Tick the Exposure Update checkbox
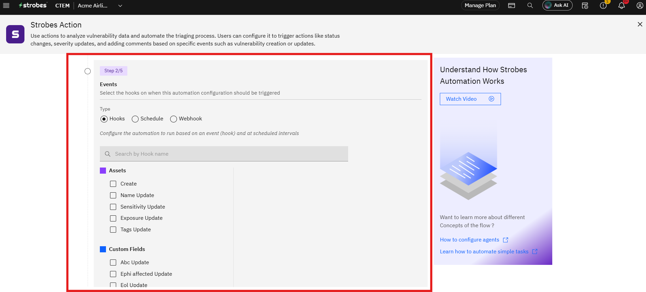The image size is (646, 292). coord(113,218)
